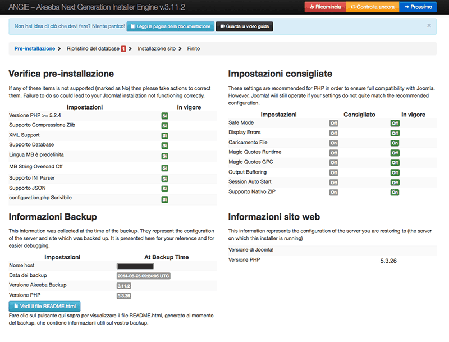Click the Nome host row label
Screen dimensions: 449x342
click(22, 265)
